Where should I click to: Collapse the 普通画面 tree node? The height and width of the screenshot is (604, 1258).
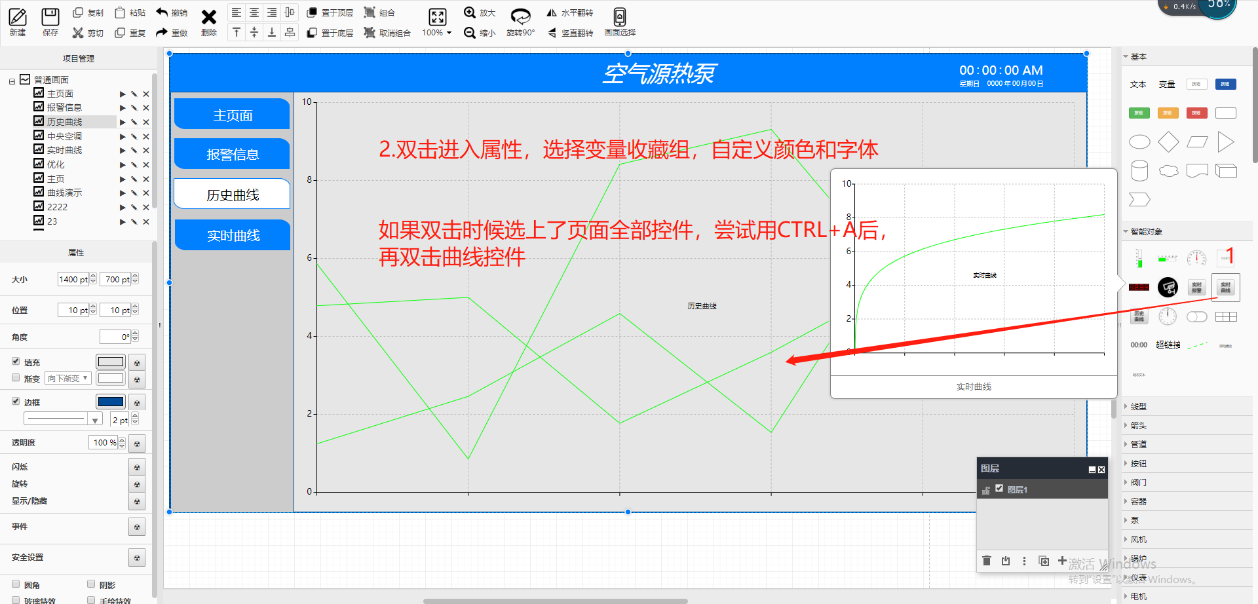coord(12,82)
